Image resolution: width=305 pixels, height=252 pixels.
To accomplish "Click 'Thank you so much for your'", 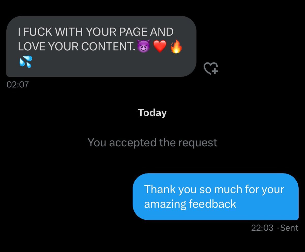I will coord(214,189).
